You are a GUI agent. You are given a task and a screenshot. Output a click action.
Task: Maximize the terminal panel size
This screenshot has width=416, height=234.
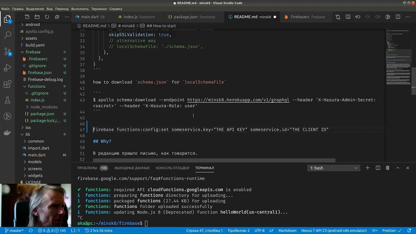coord(397,168)
